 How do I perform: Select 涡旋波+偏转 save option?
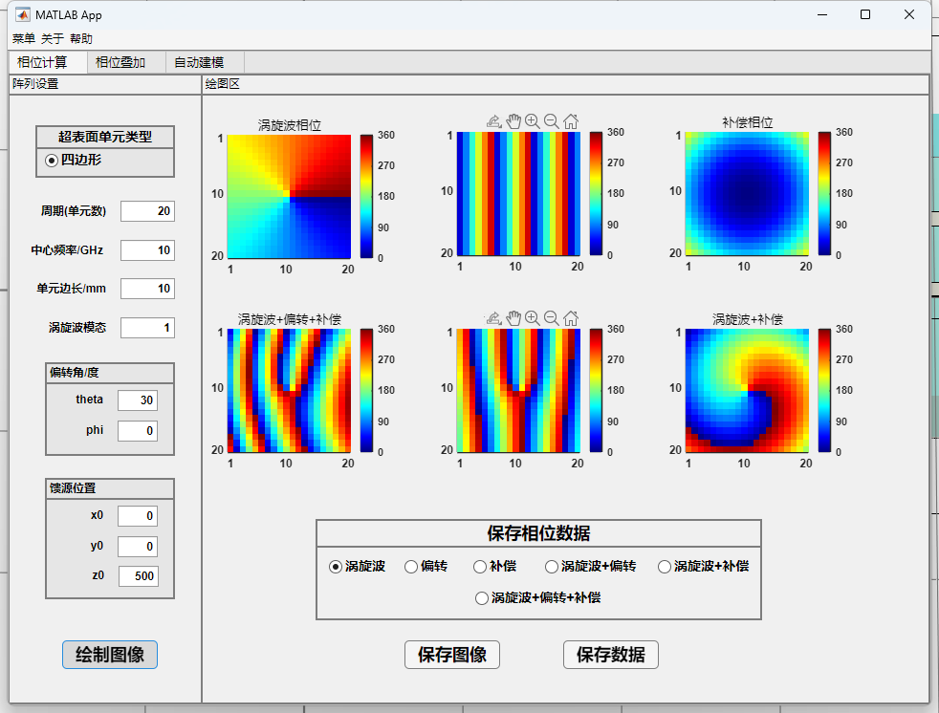click(552, 567)
